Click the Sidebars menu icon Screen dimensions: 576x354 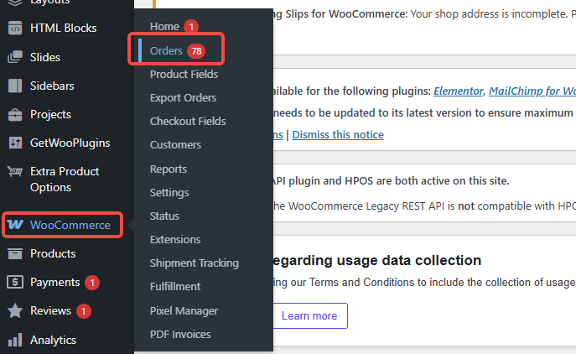pos(15,86)
